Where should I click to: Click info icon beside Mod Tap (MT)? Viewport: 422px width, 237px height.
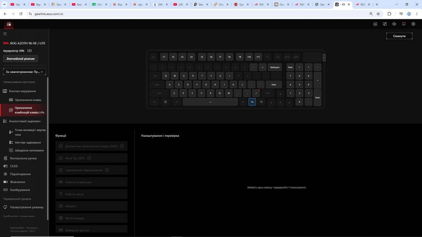coord(89,158)
